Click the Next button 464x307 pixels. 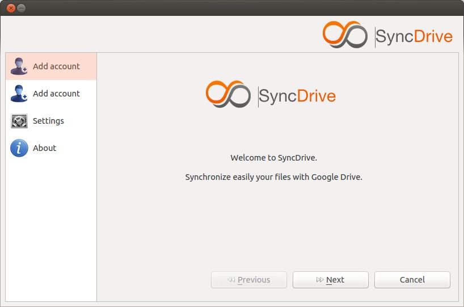click(x=331, y=280)
